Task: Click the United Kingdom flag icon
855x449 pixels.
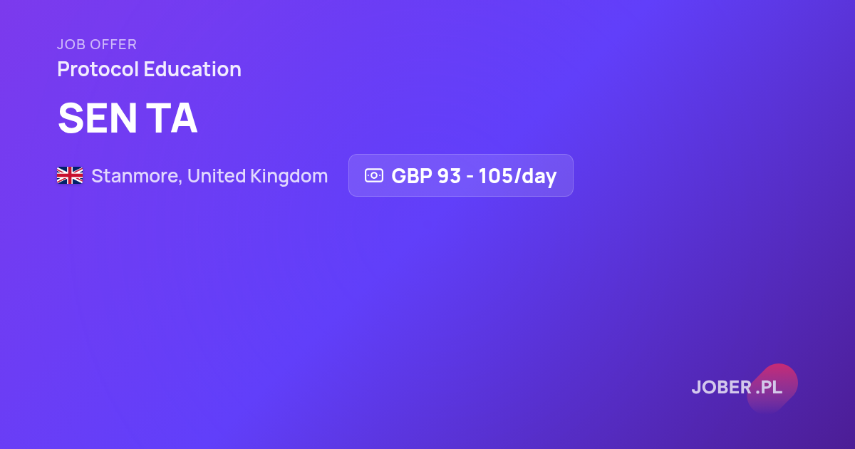Action: (x=70, y=175)
